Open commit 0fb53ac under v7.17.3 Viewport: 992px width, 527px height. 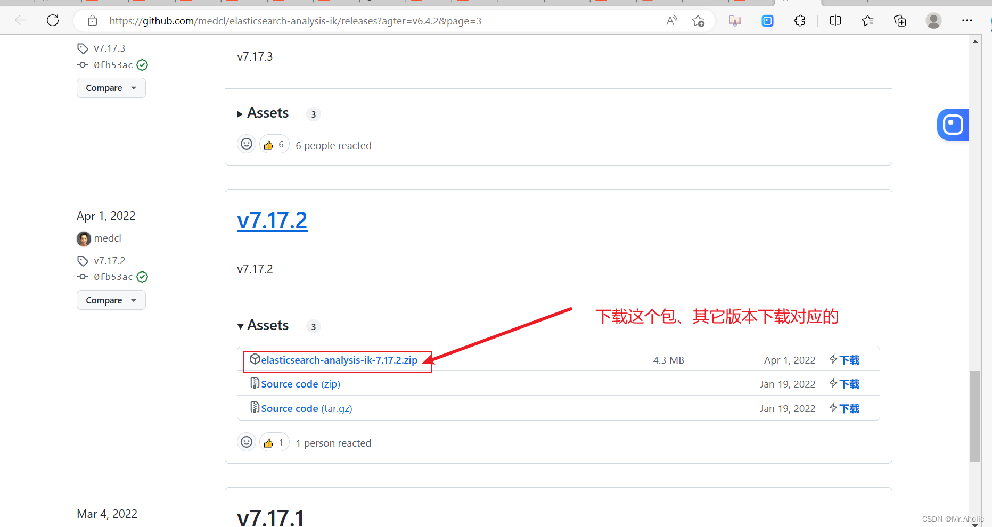[113, 65]
